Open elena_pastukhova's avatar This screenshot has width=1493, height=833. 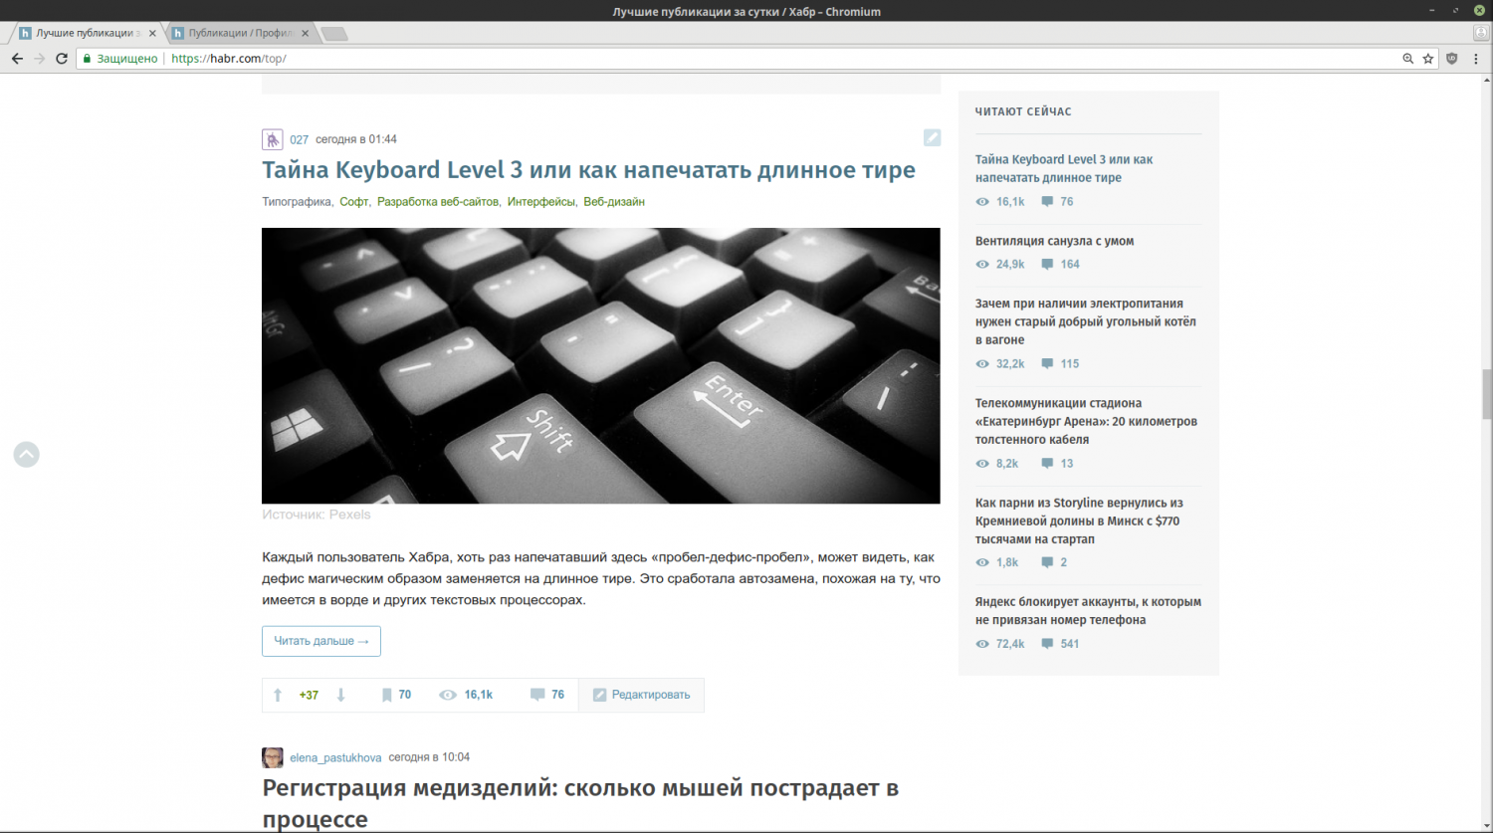(273, 757)
